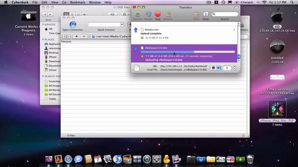
Task: Open the /var/root/Media/Cydia path dropdown
Action: coord(111,36)
